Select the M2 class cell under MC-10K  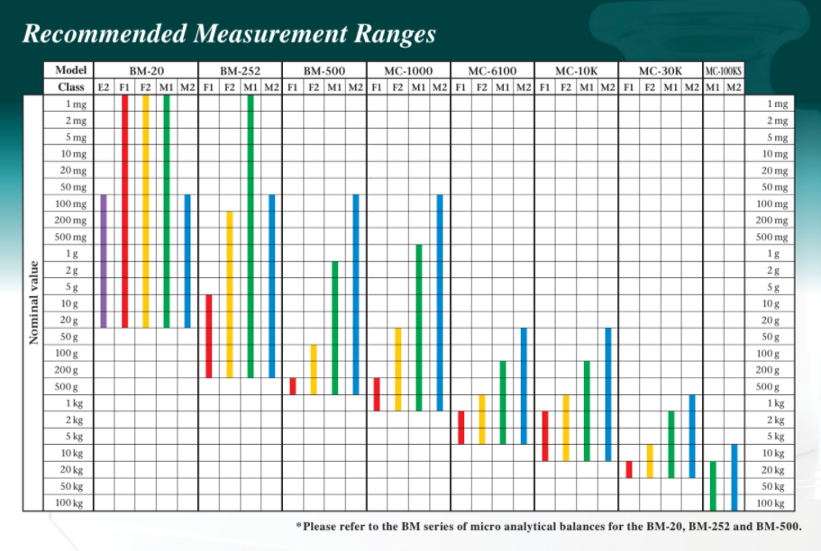click(608, 87)
